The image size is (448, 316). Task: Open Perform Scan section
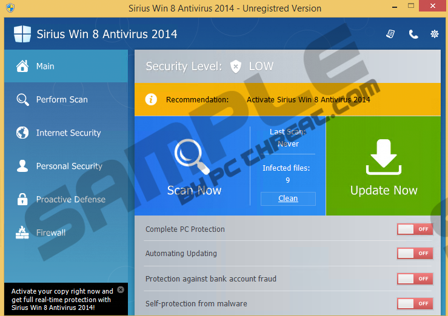coord(66,99)
